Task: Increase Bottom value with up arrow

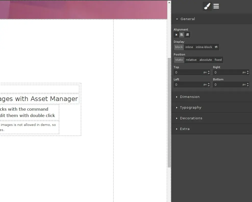Action: pyautogui.click(x=248, y=83)
